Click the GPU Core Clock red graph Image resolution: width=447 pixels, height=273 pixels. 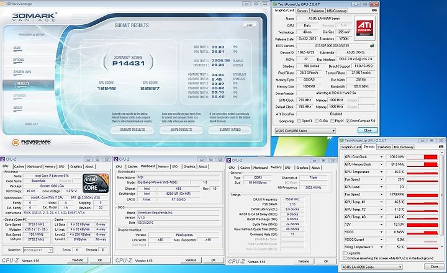click(422, 157)
